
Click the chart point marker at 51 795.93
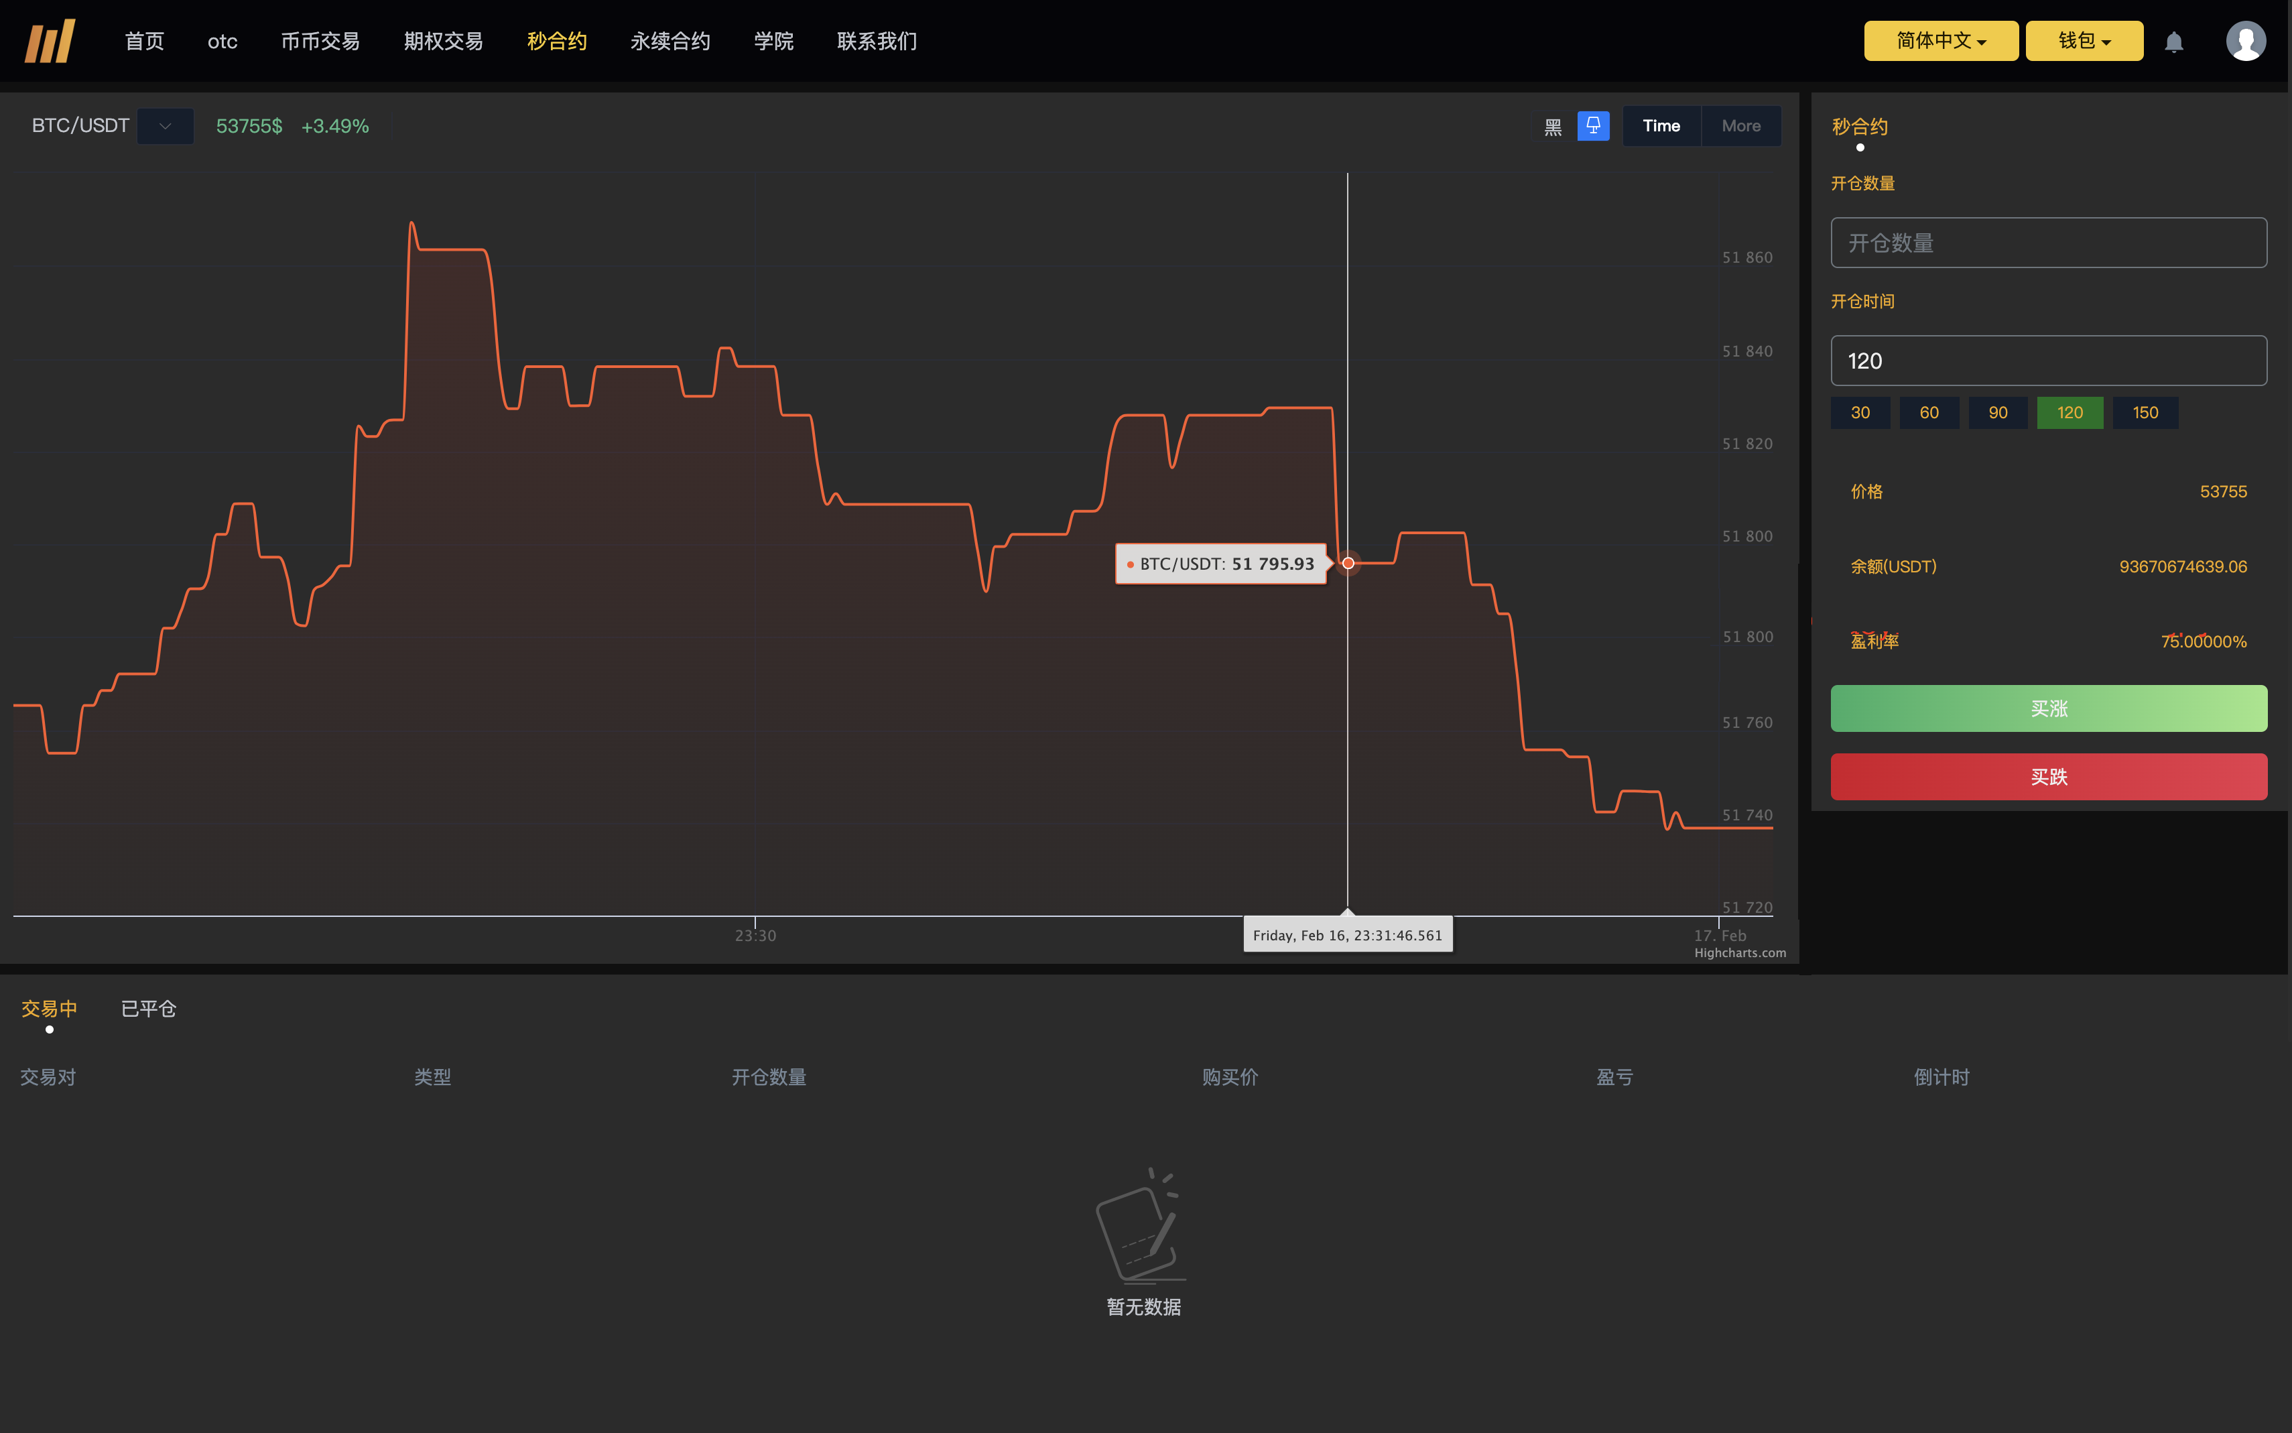(x=1347, y=563)
